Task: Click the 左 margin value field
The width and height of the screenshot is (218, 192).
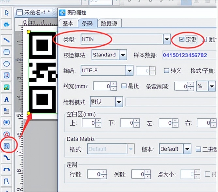Action: [165, 123]
